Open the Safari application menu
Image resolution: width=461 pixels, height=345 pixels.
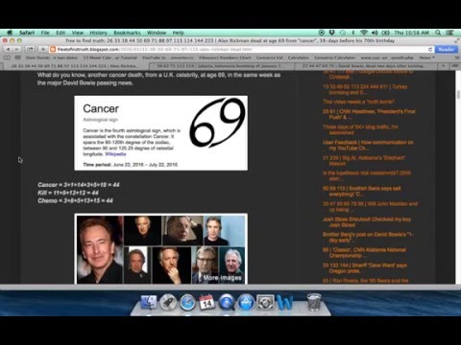tap(27, 33)
